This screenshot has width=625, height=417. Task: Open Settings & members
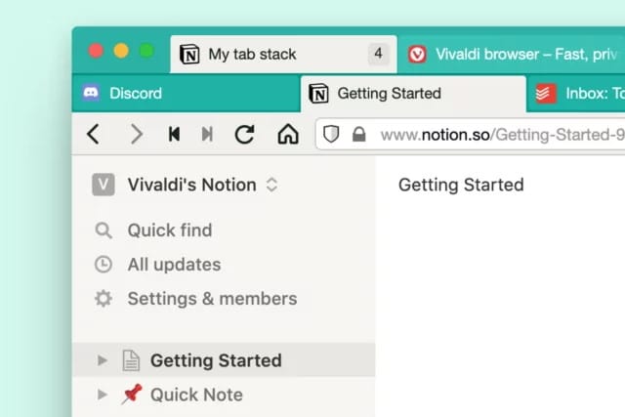(212, 299)
